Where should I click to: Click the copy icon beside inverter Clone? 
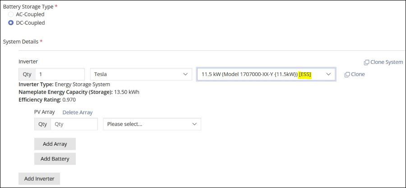pyautogui.click(x=347, y=74)
